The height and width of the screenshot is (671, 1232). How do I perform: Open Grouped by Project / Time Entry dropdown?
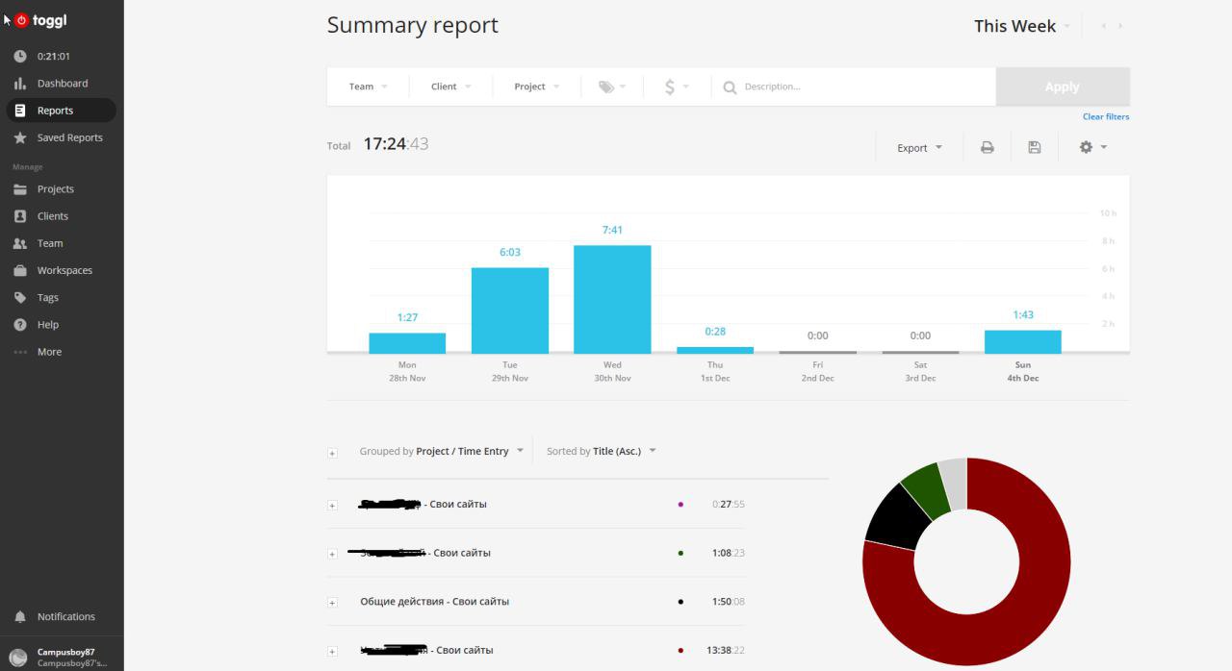click(442, 451)
